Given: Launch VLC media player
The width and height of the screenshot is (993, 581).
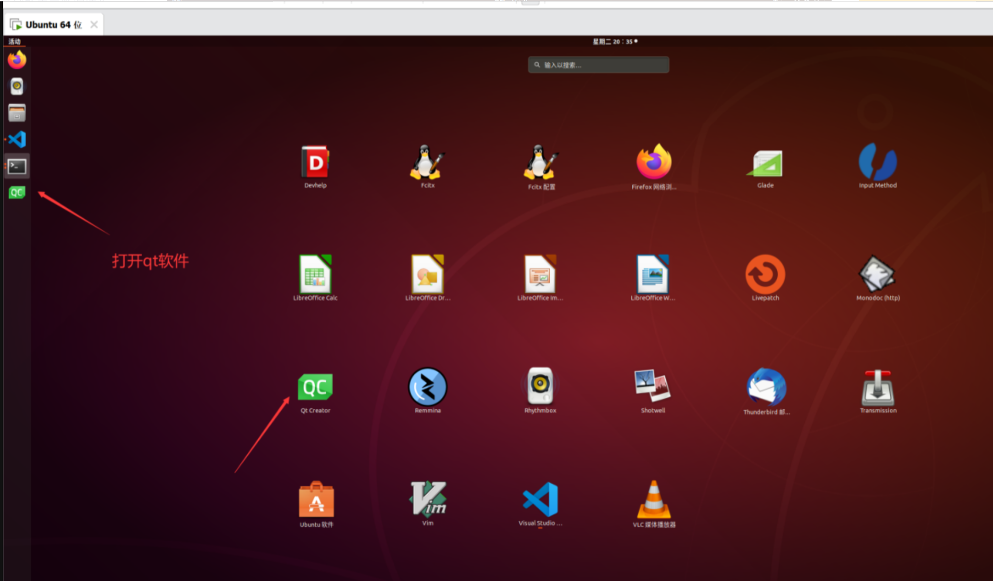Looking at the screenshot, I should click(653, 499).
